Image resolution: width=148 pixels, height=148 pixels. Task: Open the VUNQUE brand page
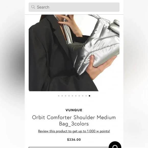pos(74,110)
